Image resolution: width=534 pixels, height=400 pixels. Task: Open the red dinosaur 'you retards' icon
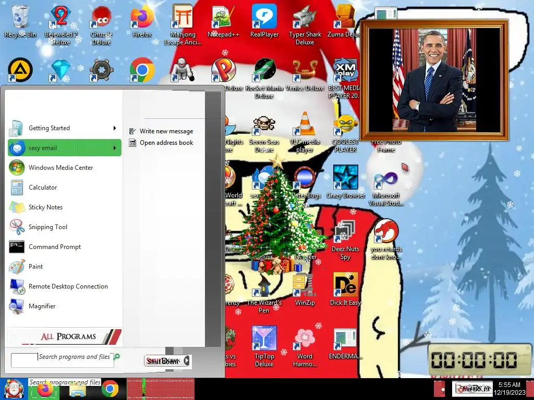coord(386,240)
